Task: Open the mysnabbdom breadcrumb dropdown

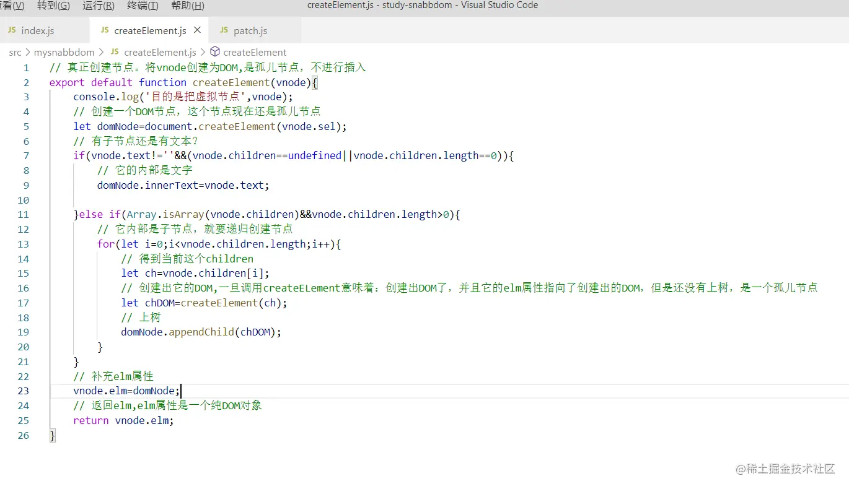Action: pos(64,52)
